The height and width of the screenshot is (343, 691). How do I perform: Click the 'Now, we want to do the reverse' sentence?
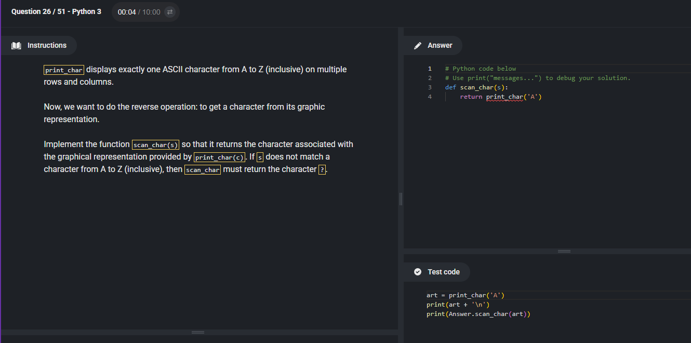[x=184, y=113]
